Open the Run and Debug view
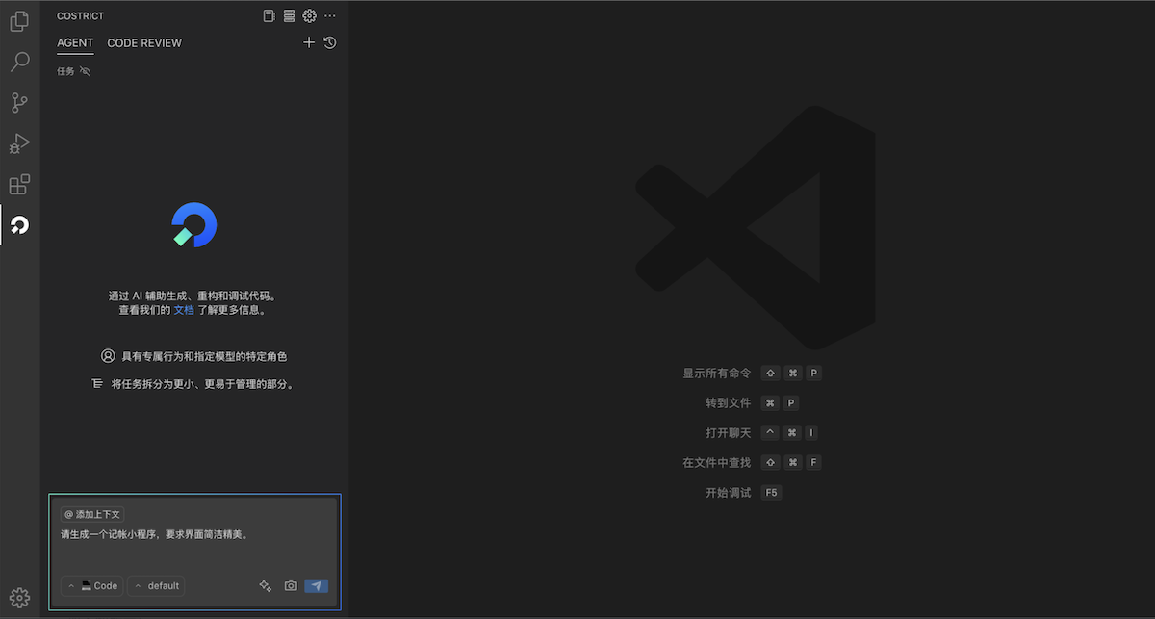The height and width of the screenshot is (619, 1155). coord(19,142)
